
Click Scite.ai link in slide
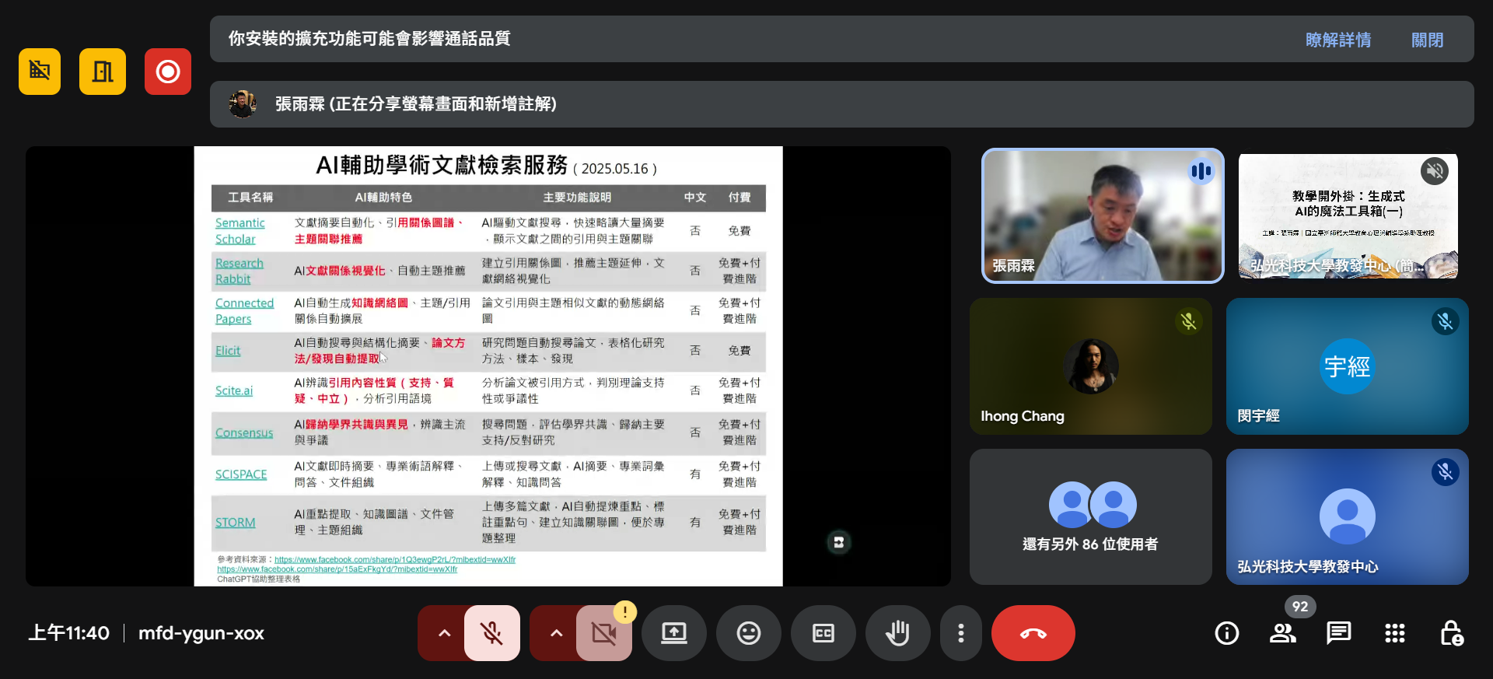click(x=234, y=390)
